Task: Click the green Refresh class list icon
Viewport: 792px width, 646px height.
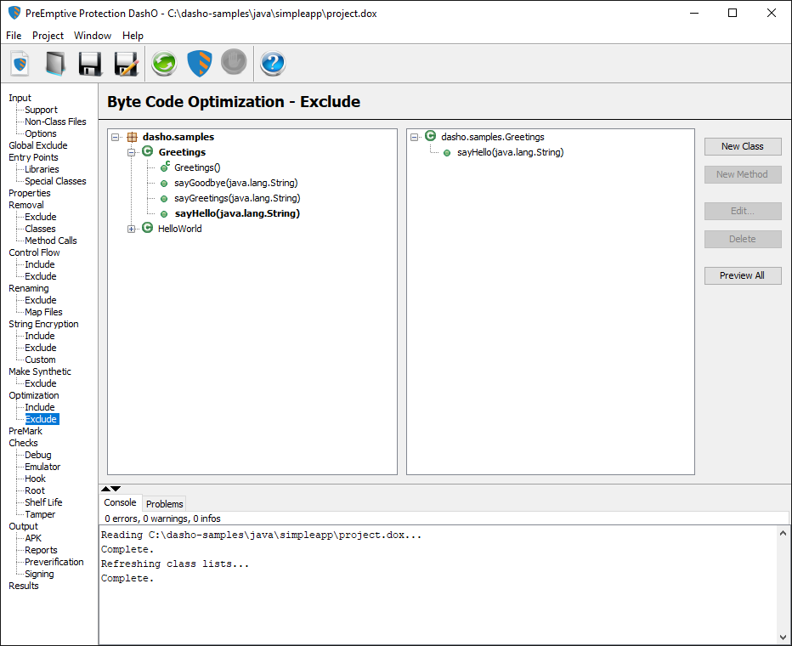Action: click(x=164, y=64)
